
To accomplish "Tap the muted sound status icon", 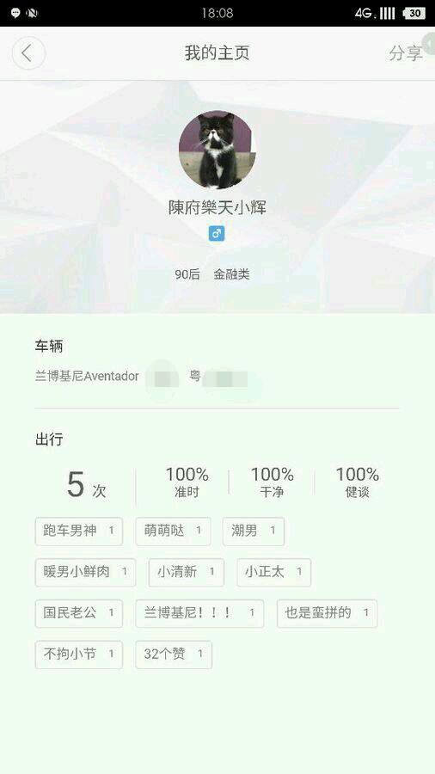I will pyautogui.click(x=32, y=13).
